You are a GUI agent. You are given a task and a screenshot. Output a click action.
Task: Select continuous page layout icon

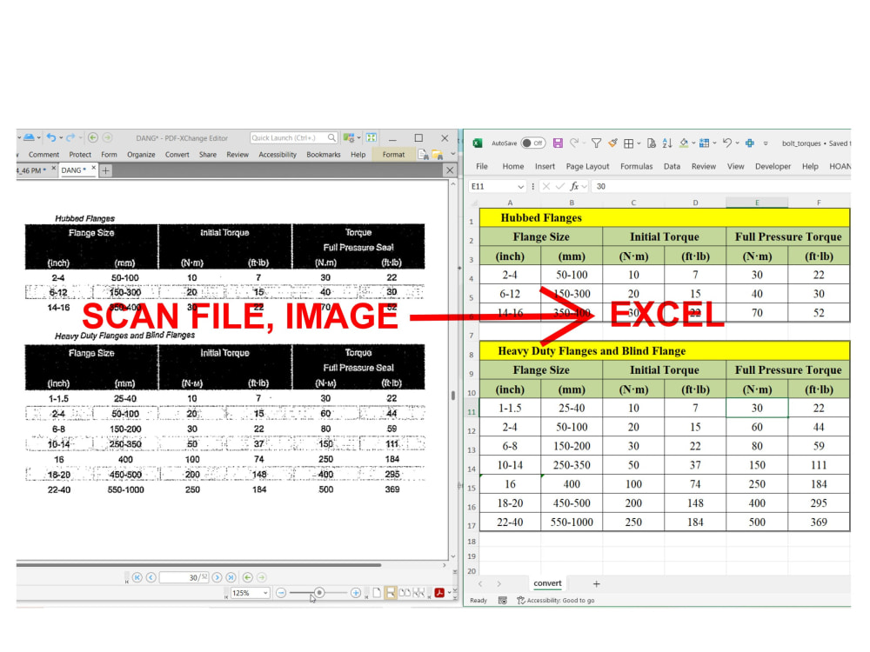(391, 593)
